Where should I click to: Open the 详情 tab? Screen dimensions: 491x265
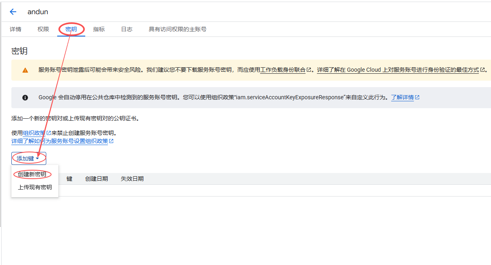pos(15,29)
